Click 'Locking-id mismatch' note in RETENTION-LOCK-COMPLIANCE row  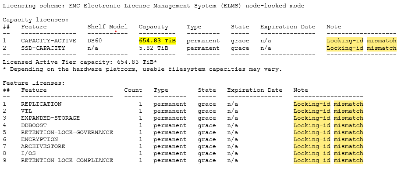(328, 160)
